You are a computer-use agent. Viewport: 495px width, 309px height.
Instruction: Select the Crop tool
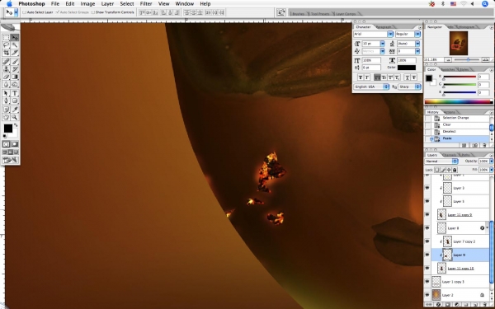tap(6, 53)
